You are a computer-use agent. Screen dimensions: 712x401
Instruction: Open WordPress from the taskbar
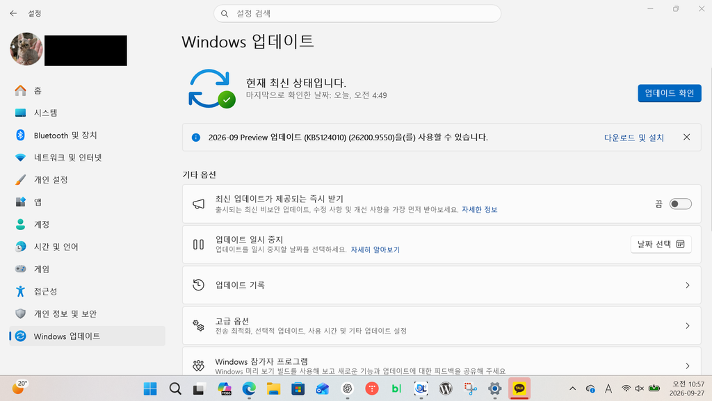pyautogui.click(x=446, y=388)
